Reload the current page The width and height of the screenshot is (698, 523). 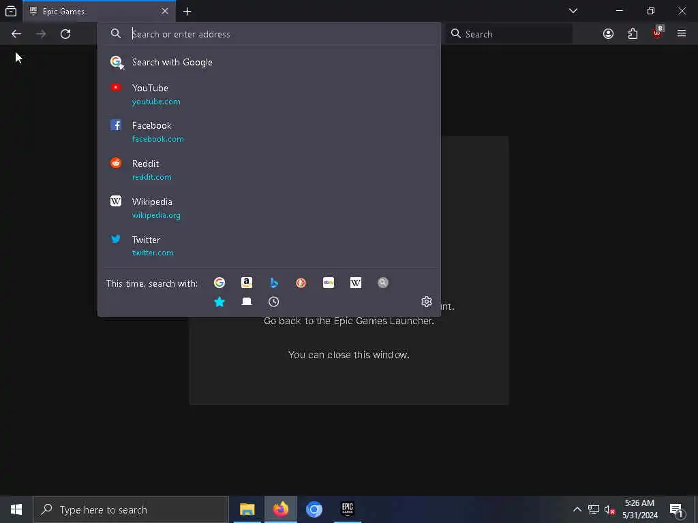(x=65, y=34)
